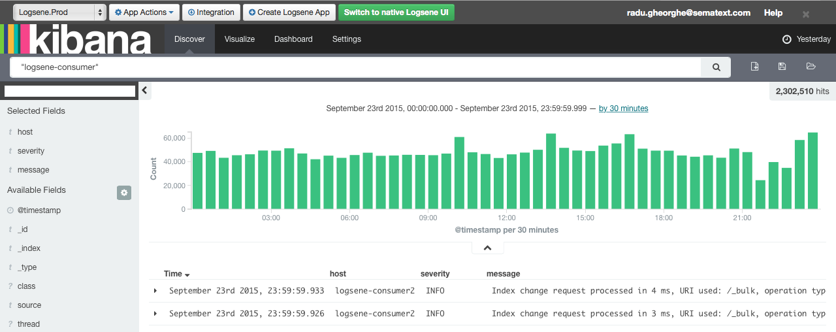Click the New Search document icon

tap(754, 67)
